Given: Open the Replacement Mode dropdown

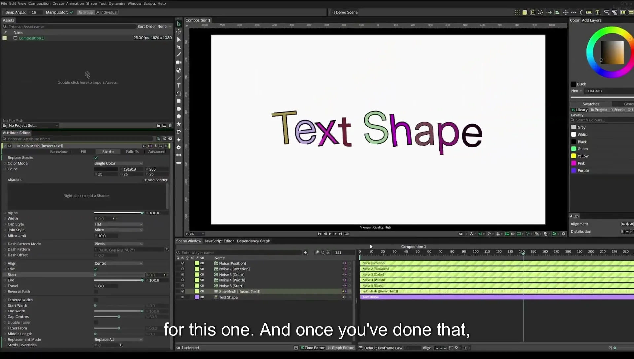Looking at the screenshot, I should click(118, 340).
